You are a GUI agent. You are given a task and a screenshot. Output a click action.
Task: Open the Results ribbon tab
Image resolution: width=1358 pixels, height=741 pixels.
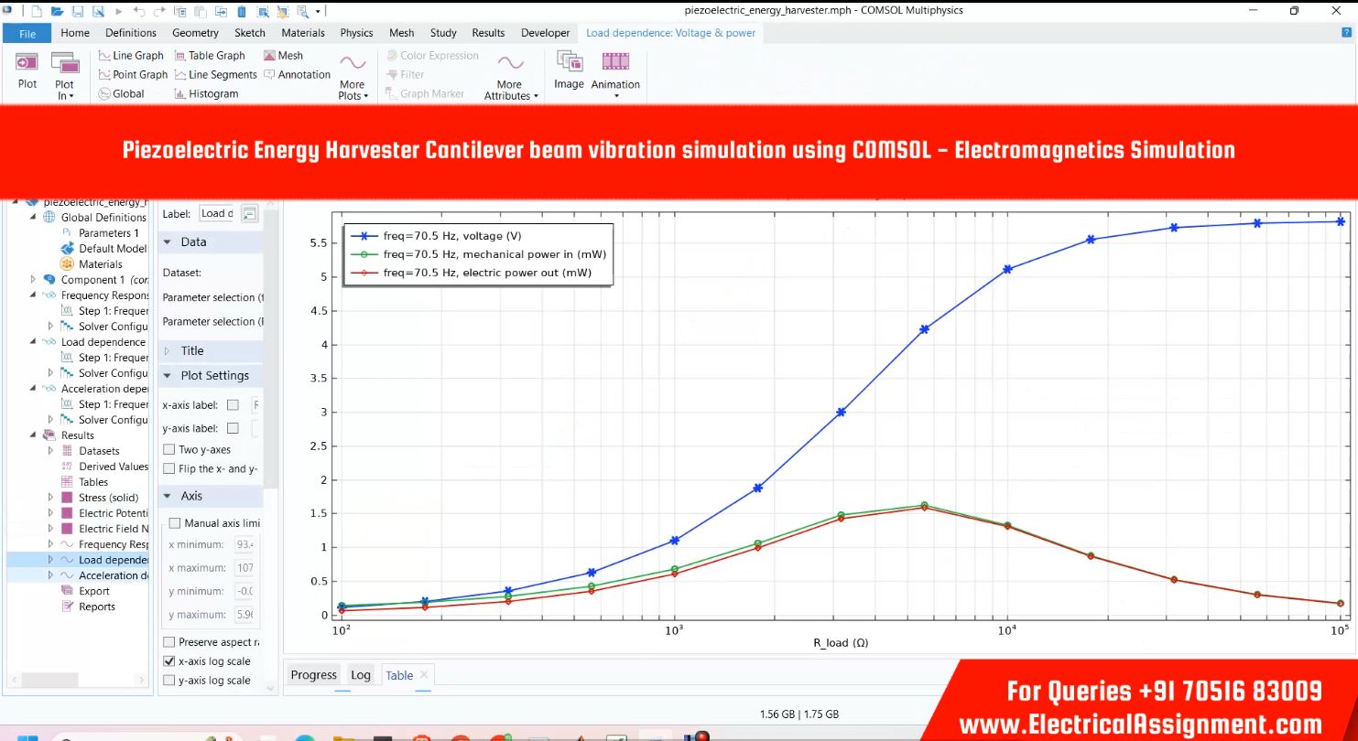(488, 33)
